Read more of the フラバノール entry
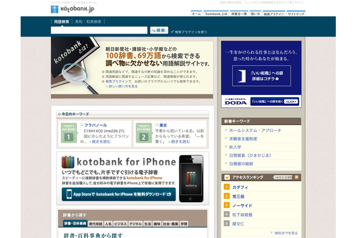This screenshot has width=357, height=238. [100, 142]
